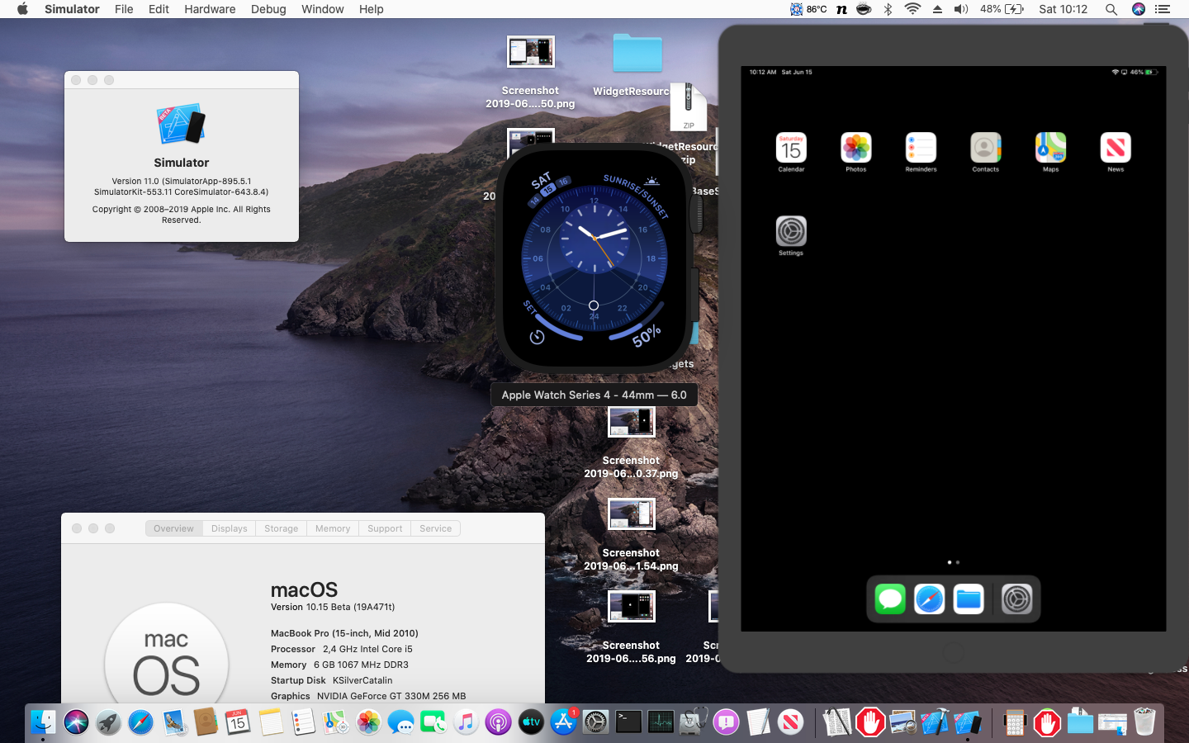Tap Settings icon in the iPad dock
Screen dimensions: 1189x743
1016,599
